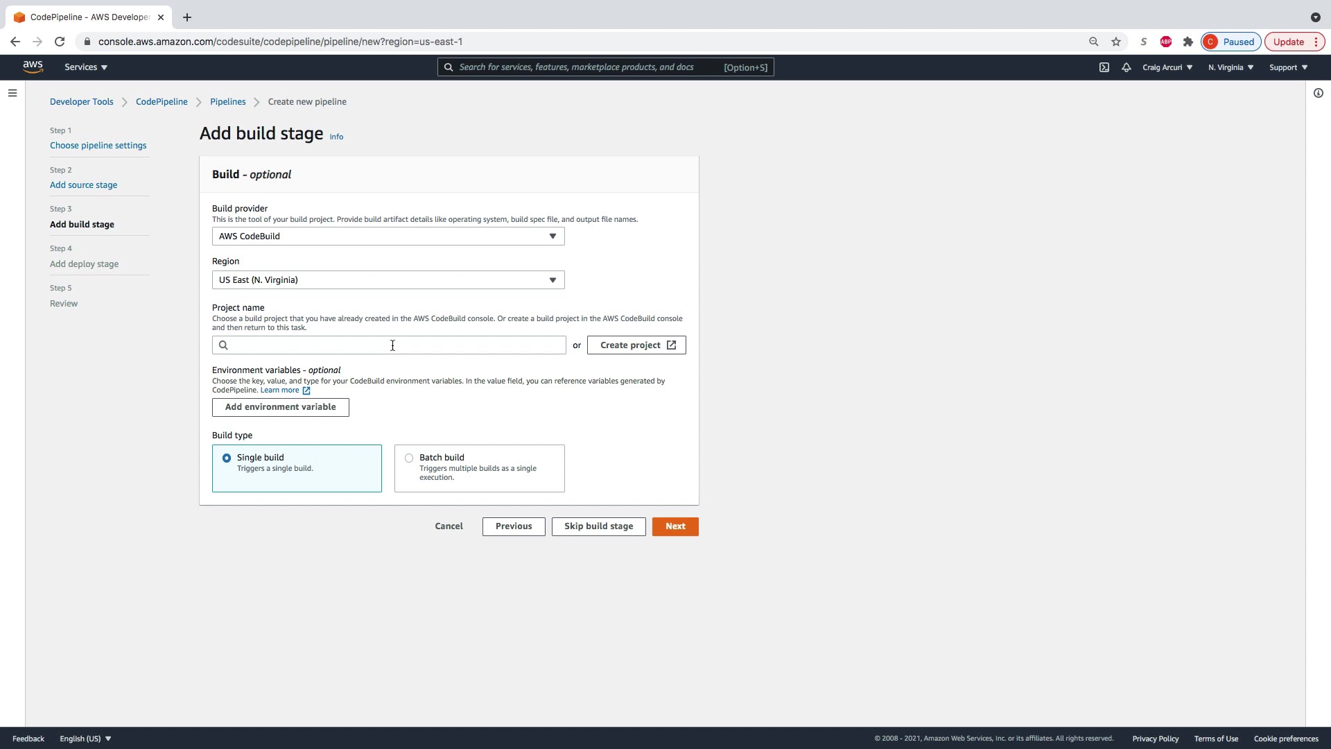Open notifications bell icon

1126,67
